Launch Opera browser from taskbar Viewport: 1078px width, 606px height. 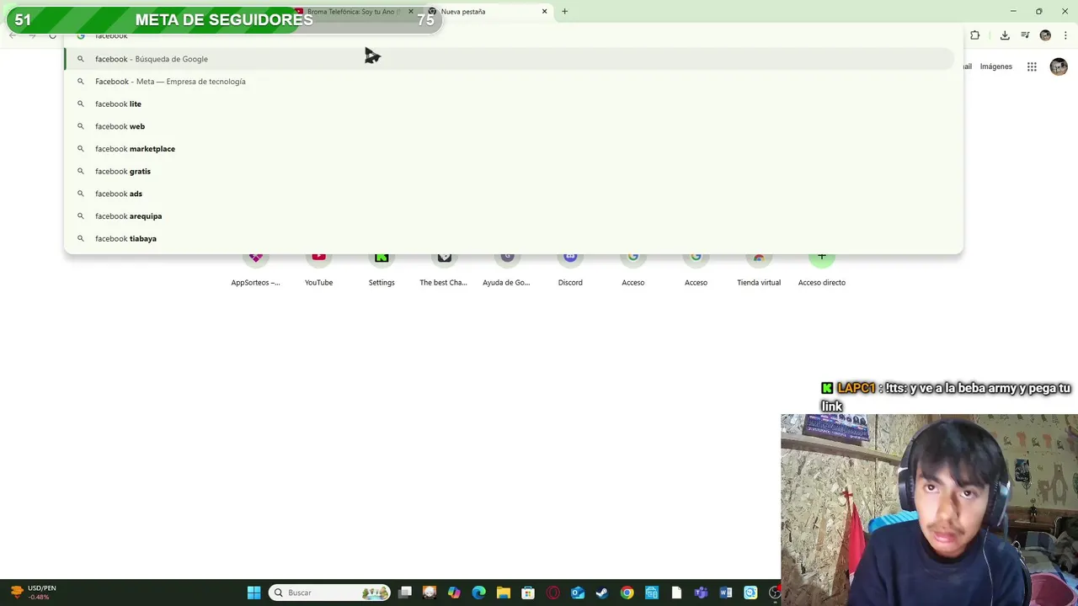point(552,593)
